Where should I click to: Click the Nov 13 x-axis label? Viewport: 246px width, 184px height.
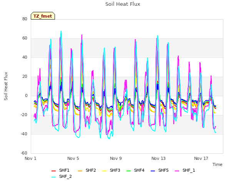click(158, 158)
